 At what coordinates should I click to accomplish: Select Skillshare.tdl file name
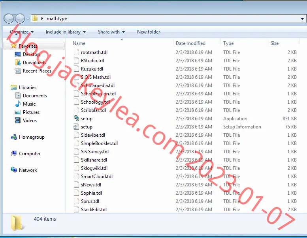94,160
